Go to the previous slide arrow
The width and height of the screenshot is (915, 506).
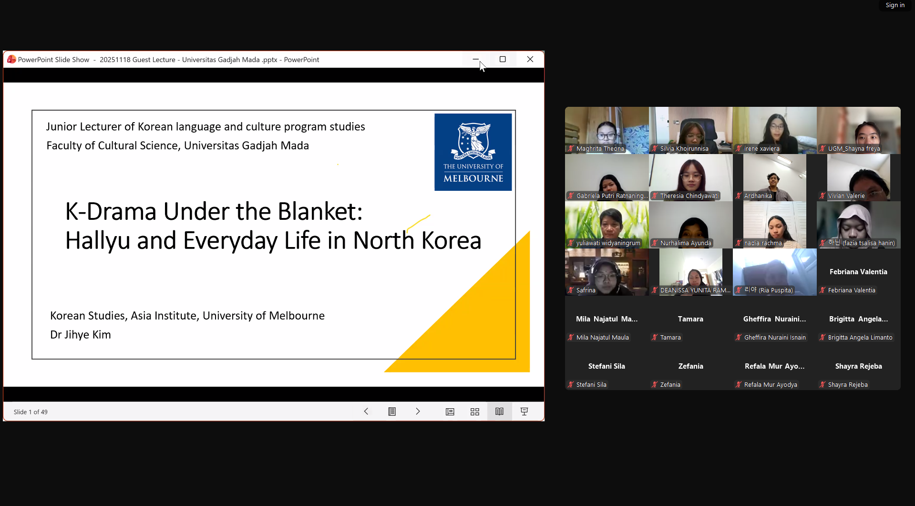pyautogui.click(x=366, y=412)
